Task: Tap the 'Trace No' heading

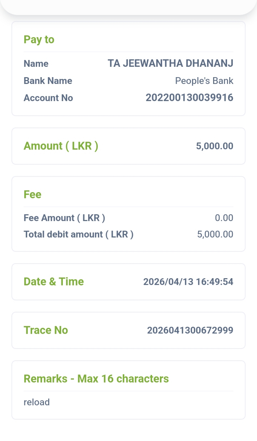Action: (x=46, y=330)
